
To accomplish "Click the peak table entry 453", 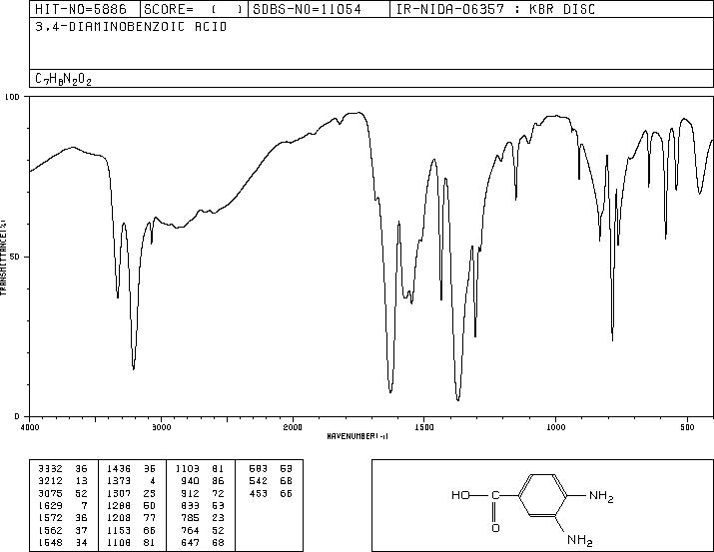I will pos(259,493).
